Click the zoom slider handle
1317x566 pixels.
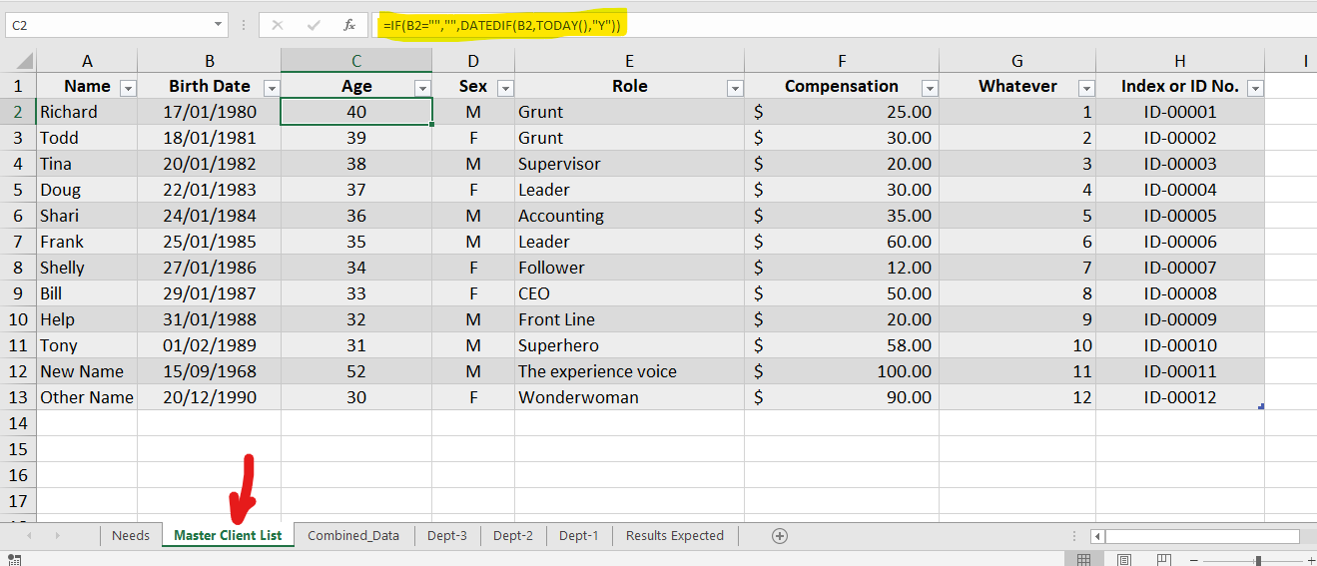[x=1258, y=561]
